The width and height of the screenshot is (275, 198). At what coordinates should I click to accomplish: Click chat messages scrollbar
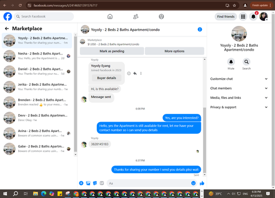[205, 140]
